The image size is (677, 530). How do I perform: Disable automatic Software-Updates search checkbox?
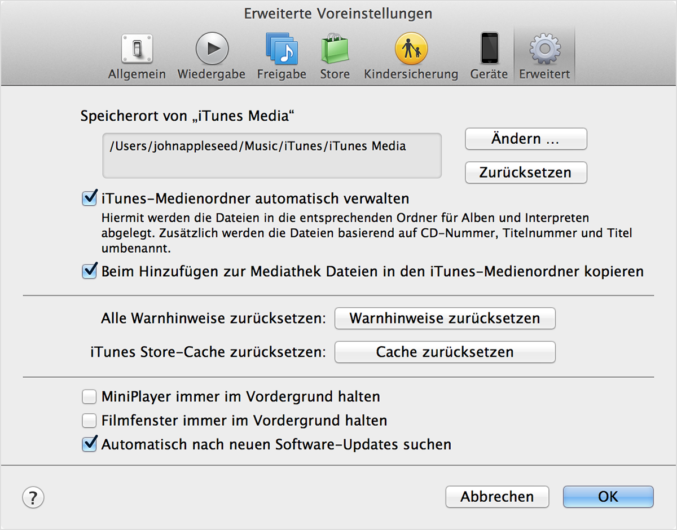[x=90, y=444]
